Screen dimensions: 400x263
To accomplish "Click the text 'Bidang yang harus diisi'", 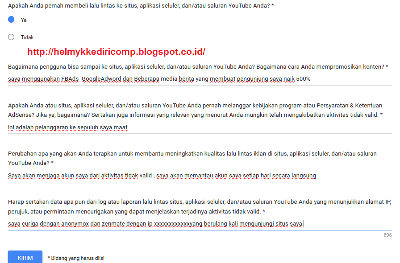I will click(77, 257).
